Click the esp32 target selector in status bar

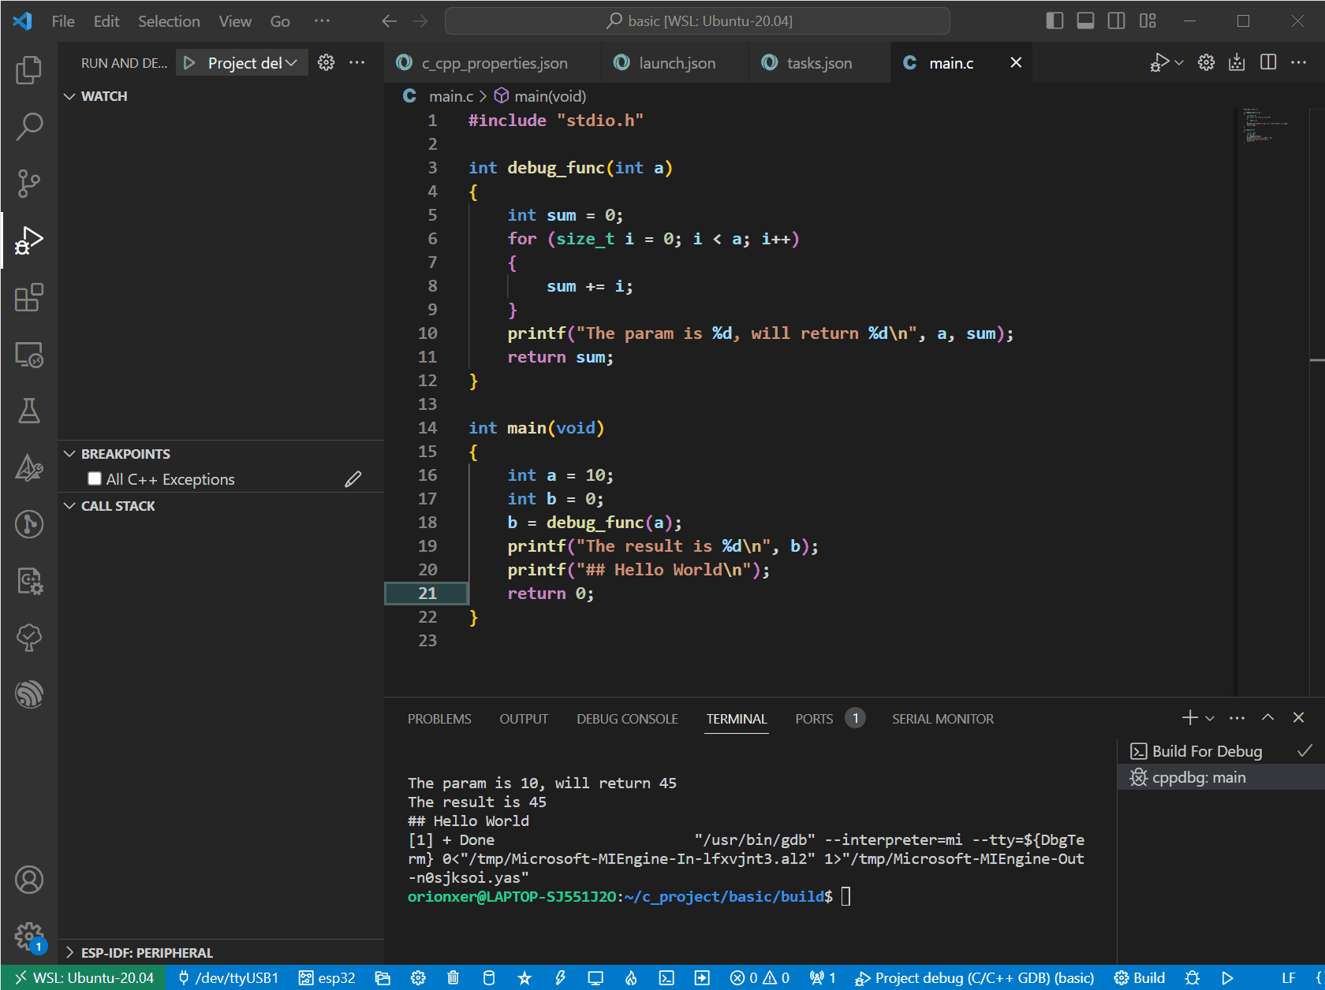327,977
